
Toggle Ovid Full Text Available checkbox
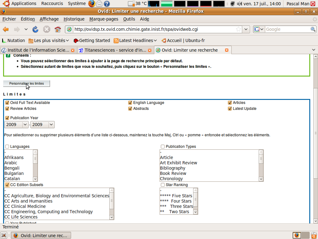7,103
